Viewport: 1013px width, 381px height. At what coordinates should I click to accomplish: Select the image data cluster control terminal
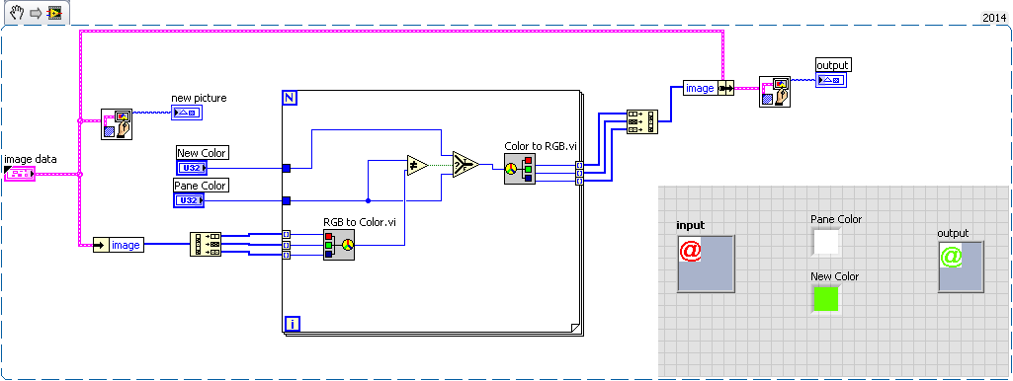tap(20, 173)
